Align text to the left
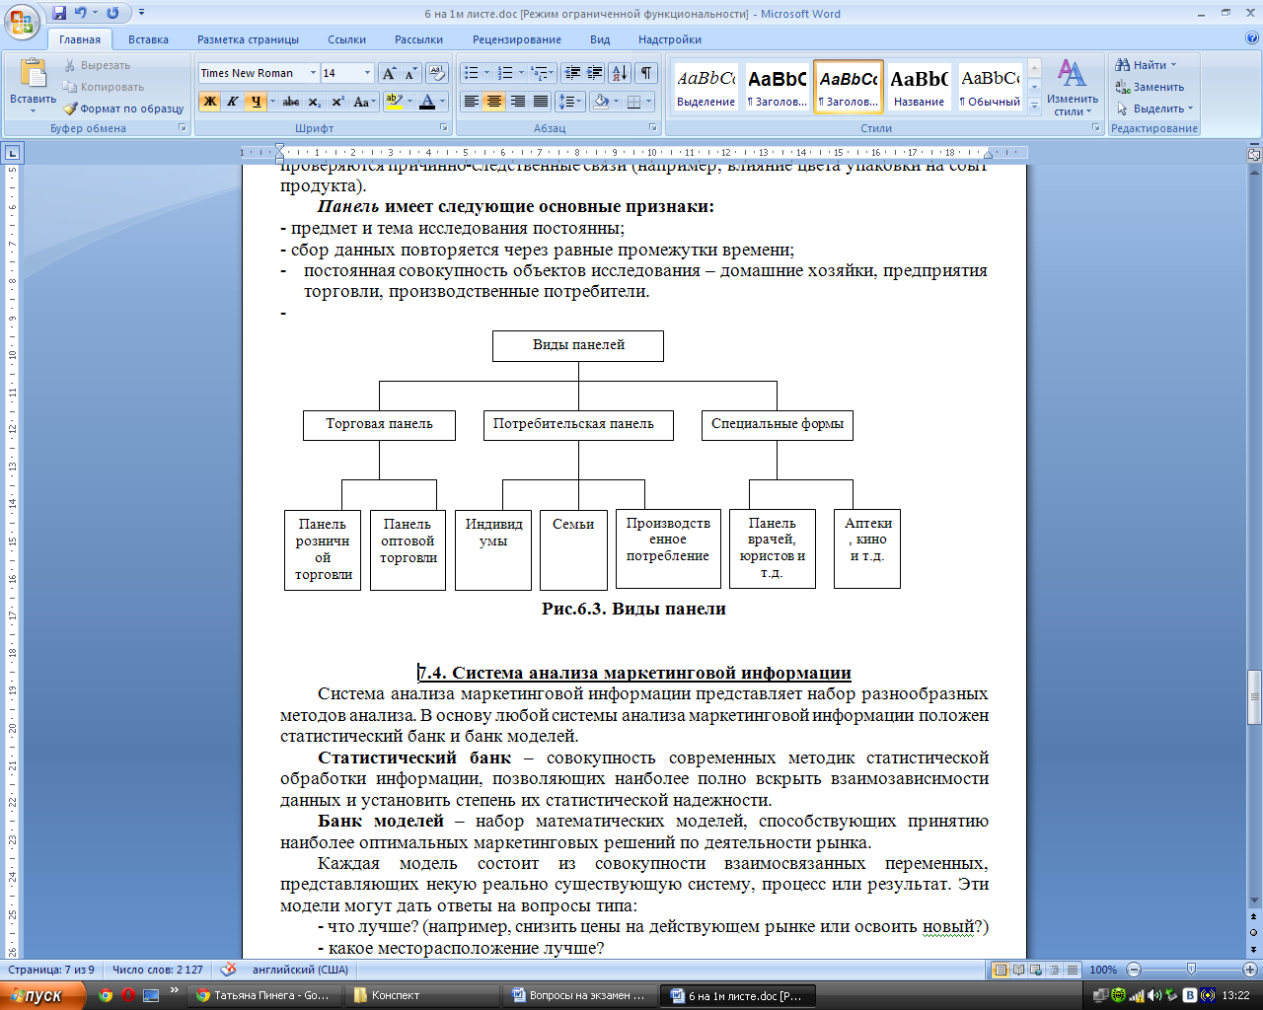Viewport: 1263px width, 1010px height. click(x=472, y=102)
